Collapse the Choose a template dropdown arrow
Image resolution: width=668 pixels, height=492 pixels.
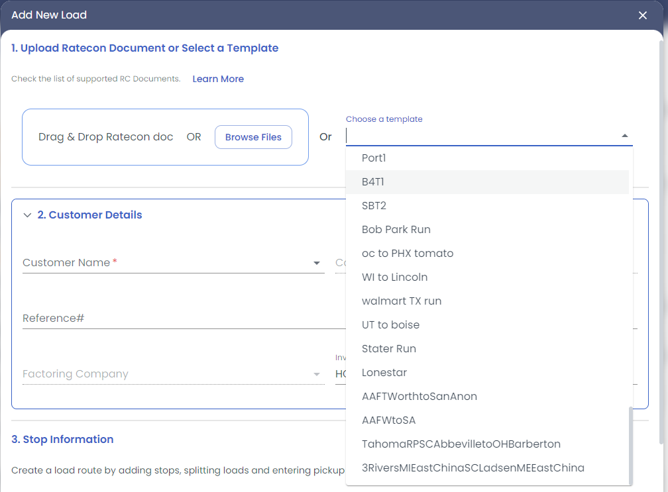click(624, 136)
